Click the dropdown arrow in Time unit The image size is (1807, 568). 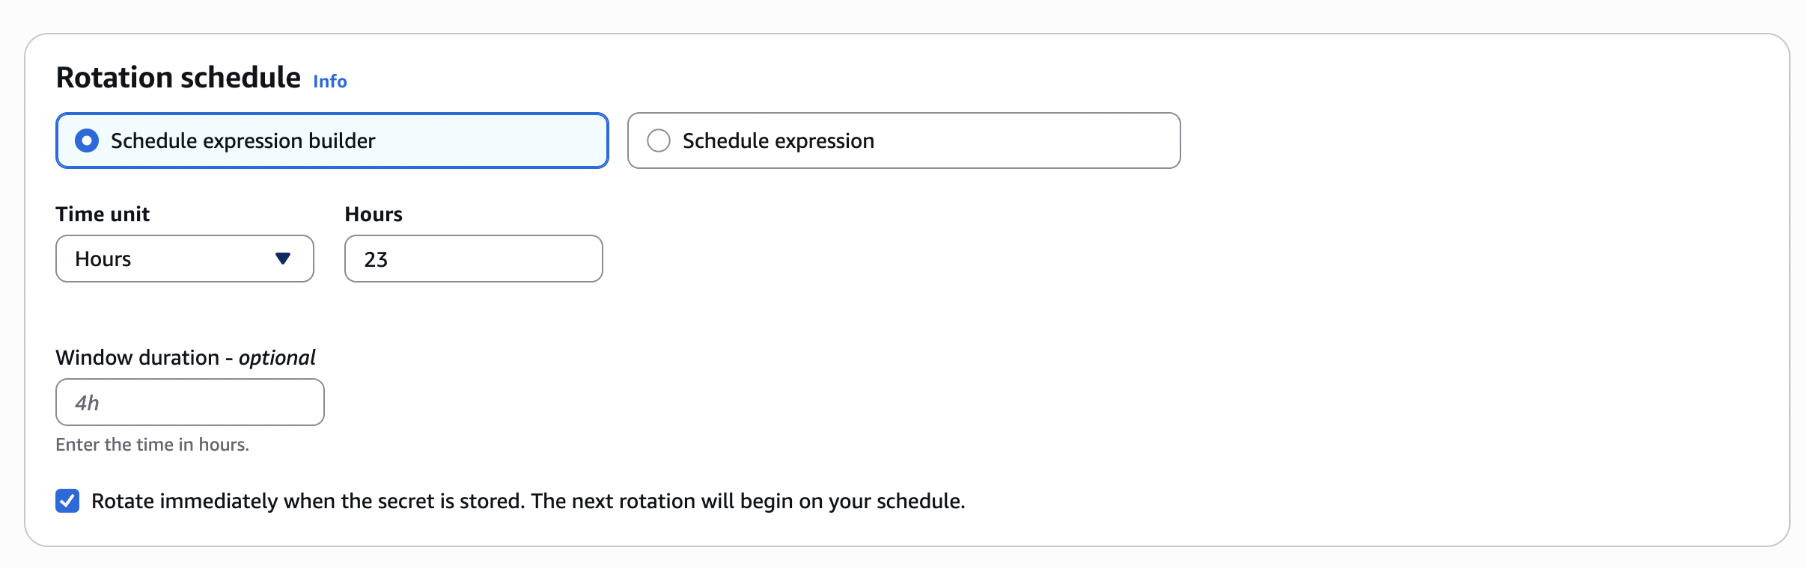pyautogui.click(x=283, y=259)
